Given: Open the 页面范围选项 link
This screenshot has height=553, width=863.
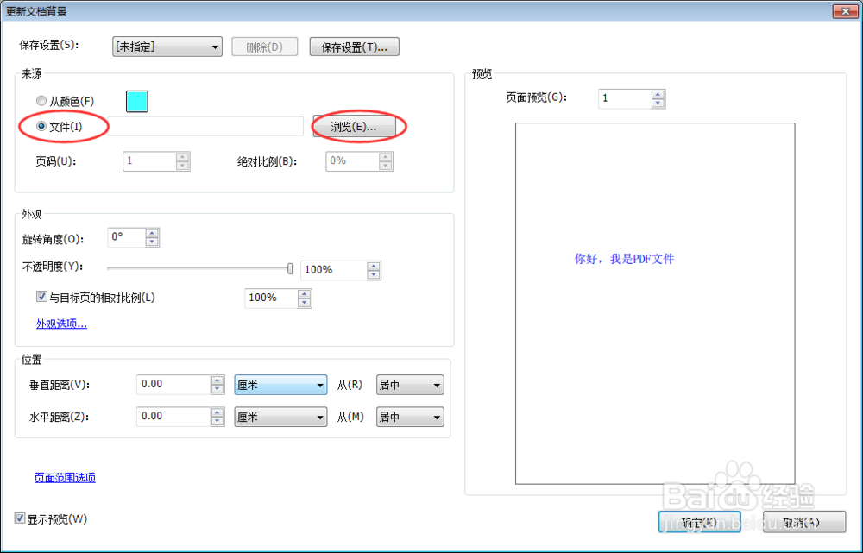Looking at the screenshot, I should tap(65, 478).
